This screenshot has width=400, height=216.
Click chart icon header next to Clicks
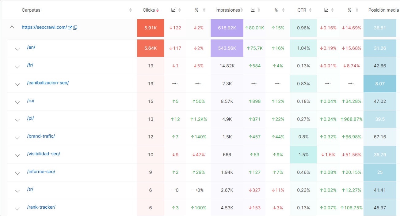pos(173,10)
